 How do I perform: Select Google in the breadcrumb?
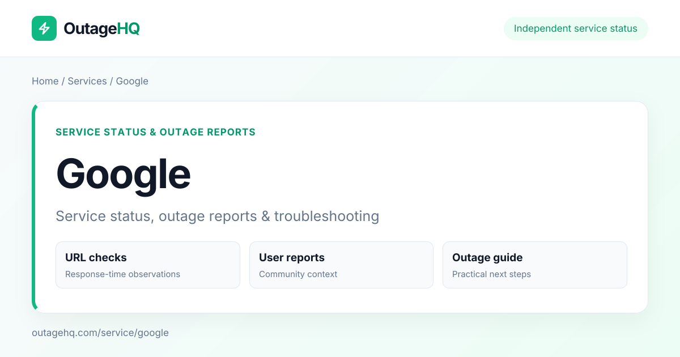(x=132, y=81)
